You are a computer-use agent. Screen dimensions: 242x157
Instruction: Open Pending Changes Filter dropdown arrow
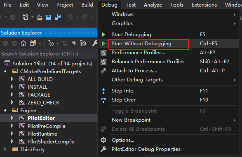pos(58,44)
